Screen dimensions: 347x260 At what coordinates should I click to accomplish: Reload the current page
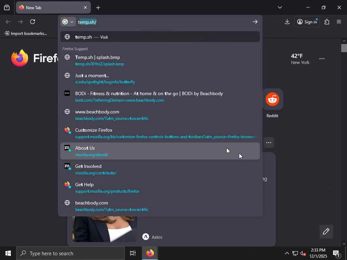coord(33,22)
